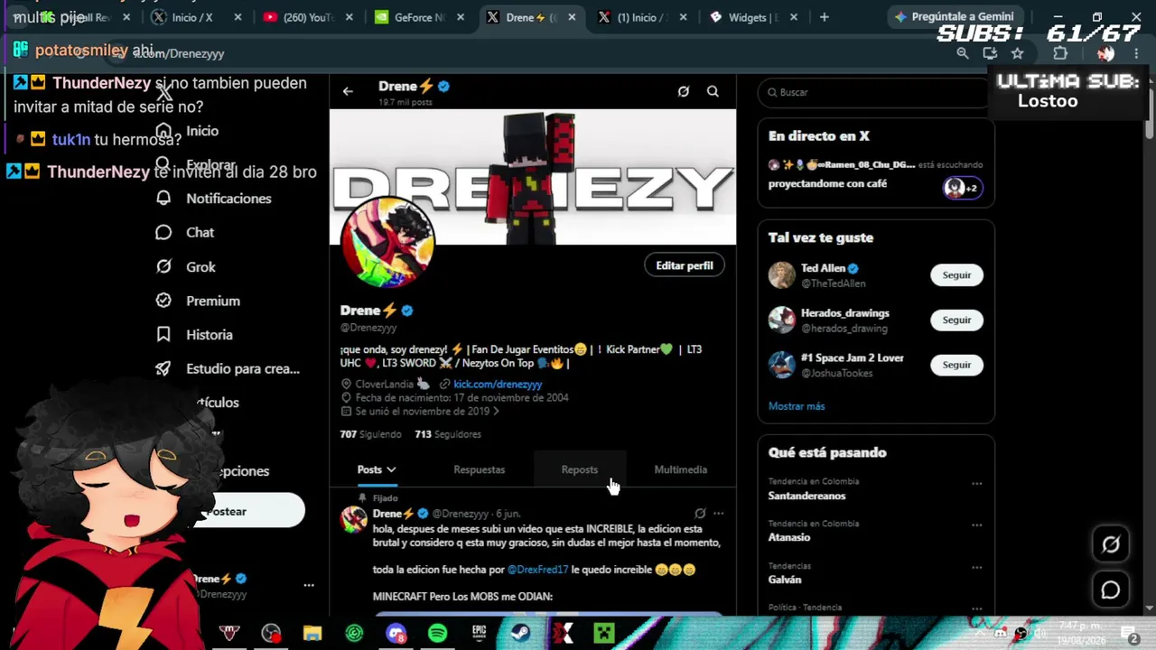Click the Chat speech bubble sidebar icon
The width and height of the screenshot is (1156, 650).
[163, 233]
